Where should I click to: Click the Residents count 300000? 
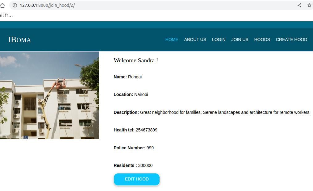(145, 165)
